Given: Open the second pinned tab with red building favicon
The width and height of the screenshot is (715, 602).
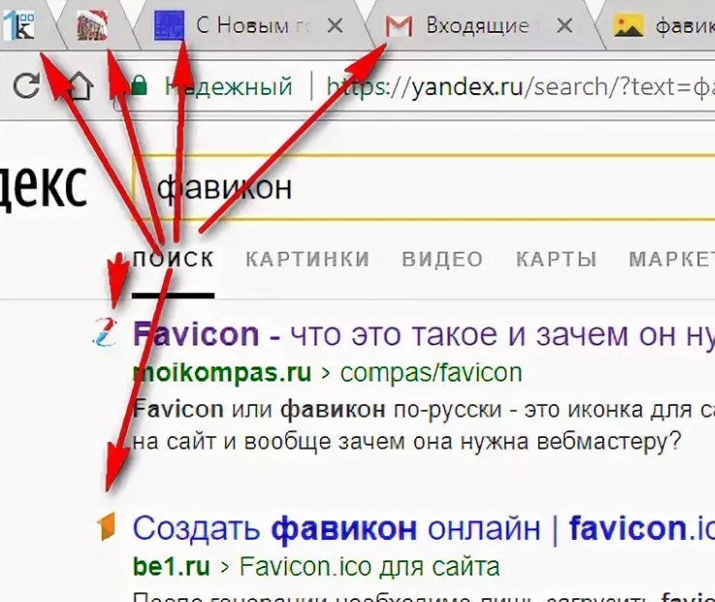Looking at the screenshot, I should click(x=92, y=25).
